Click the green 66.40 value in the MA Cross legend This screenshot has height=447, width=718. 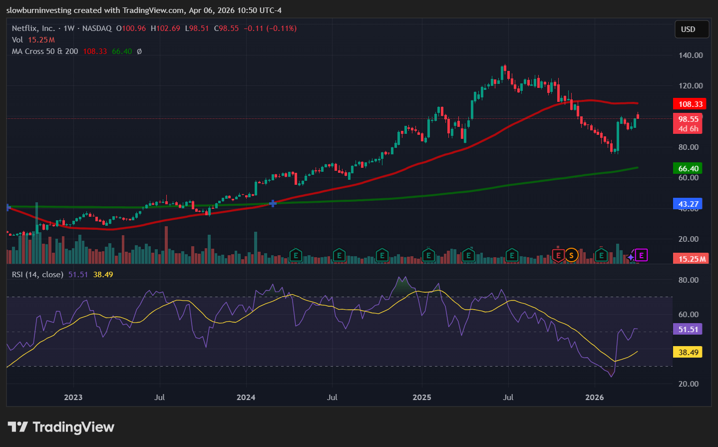(122, 51)
